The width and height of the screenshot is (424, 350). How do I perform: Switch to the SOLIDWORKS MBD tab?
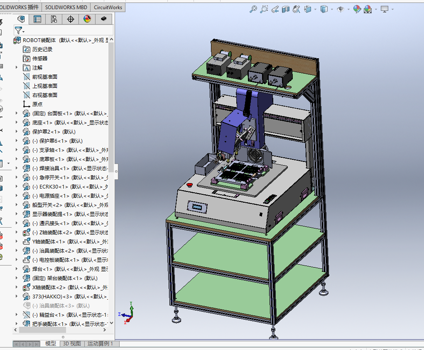pyautogui.click(x=66, y=7)
